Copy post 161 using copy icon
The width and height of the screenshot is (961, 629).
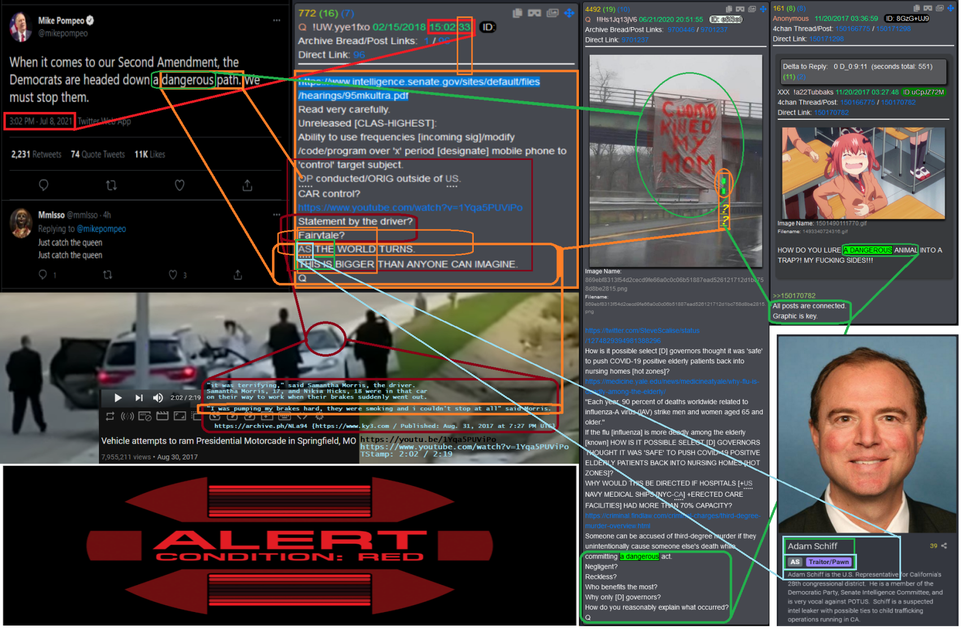click(917, 8)
